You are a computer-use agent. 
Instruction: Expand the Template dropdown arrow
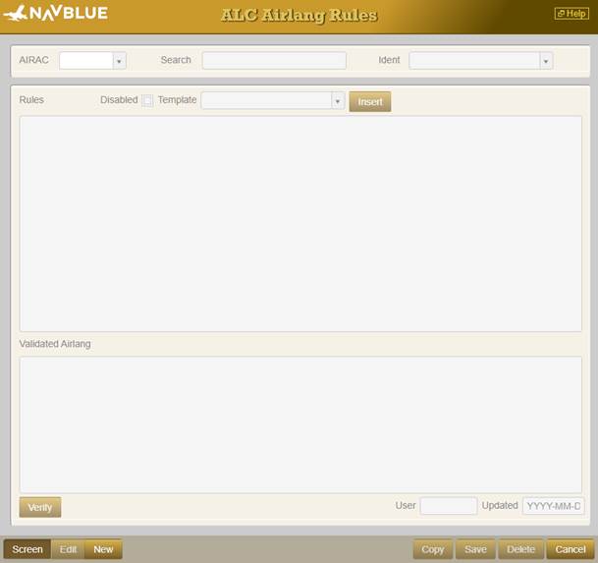338,101
